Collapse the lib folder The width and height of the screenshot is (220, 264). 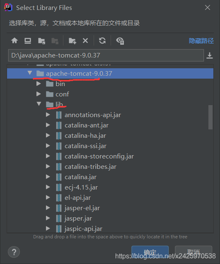point(39,104)
